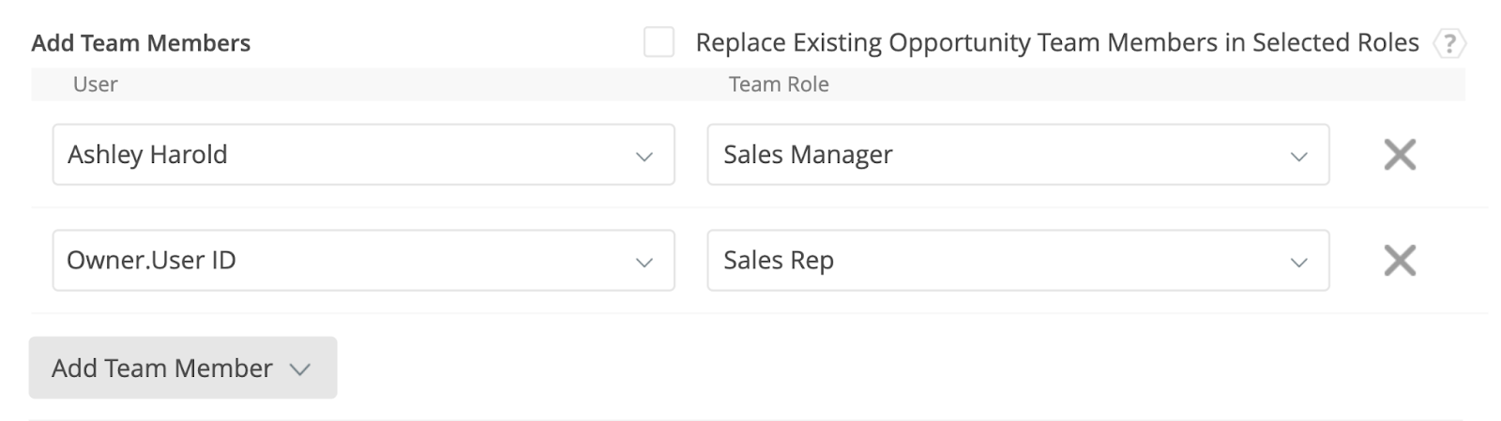The height and width of the screenshot is (421, 1501).
Task: Click the User column header
Action: pos(95,84)
